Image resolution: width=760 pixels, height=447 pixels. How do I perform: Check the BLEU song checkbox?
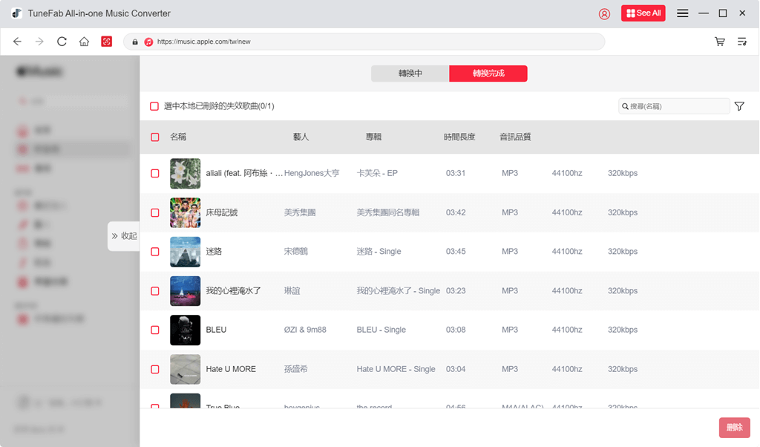click(155, 330)
